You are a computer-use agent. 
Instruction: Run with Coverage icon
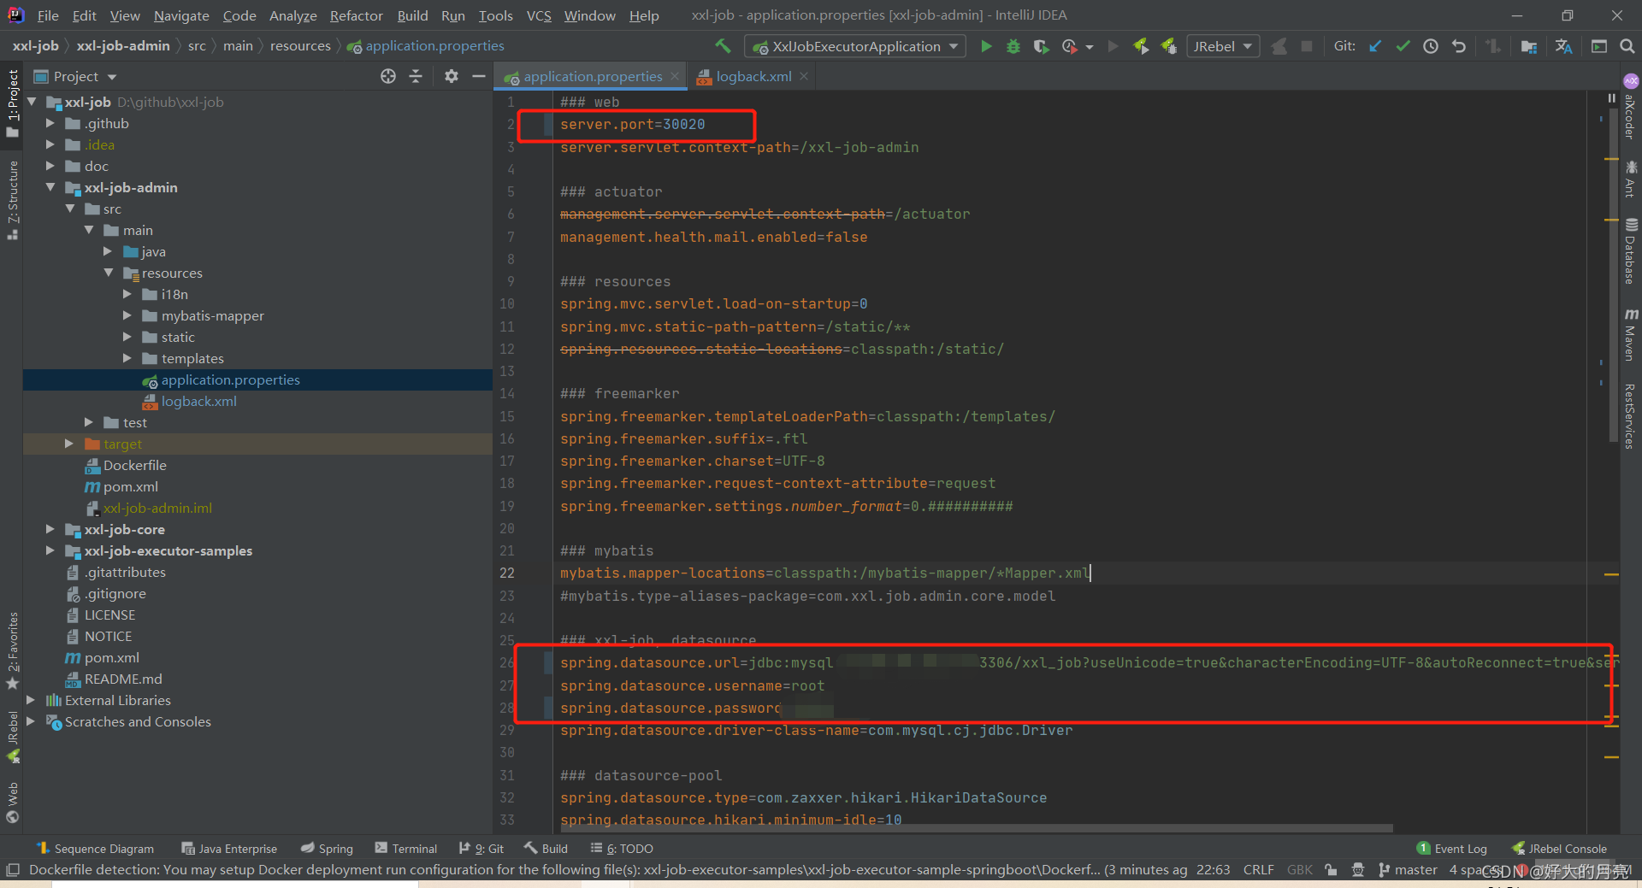pyautogui.click(x=1041, y=46)
